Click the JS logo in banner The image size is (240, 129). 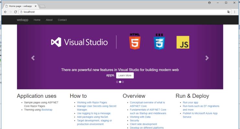pos(183,42)
